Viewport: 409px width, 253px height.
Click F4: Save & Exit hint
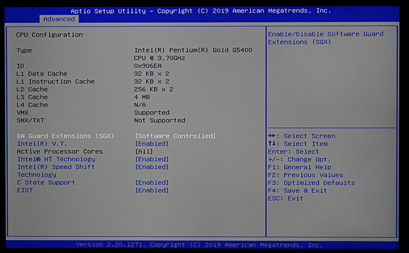point(297,190)
